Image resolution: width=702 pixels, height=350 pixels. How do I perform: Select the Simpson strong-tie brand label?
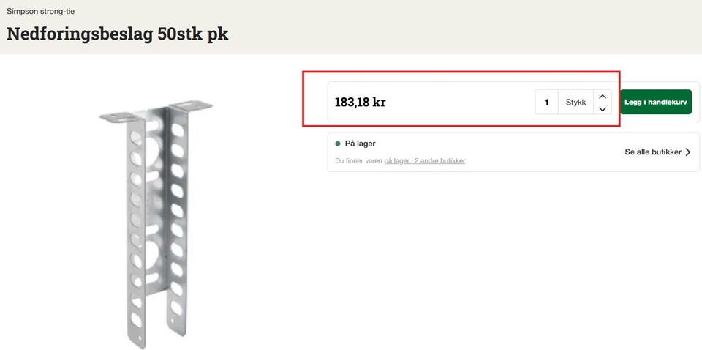click(x=40, y=12)
